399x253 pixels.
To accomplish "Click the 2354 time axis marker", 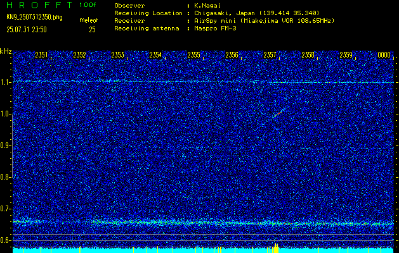I will coord(155,55).
